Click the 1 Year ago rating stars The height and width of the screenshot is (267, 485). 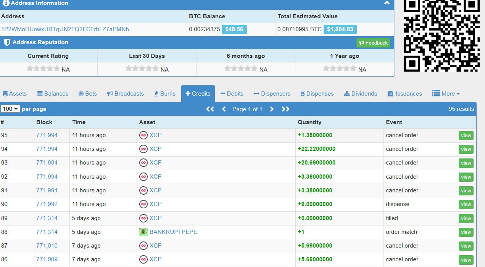pyautogui.click(x=340, y=69)
